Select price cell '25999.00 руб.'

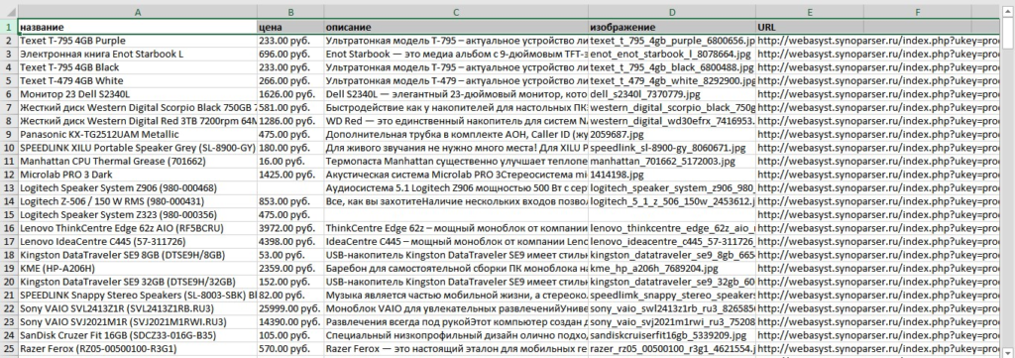coord(290,308)
